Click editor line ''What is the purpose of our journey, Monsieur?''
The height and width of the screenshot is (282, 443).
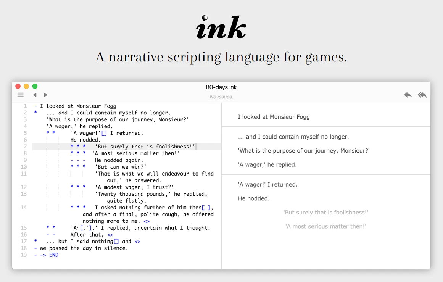[118, 119]
